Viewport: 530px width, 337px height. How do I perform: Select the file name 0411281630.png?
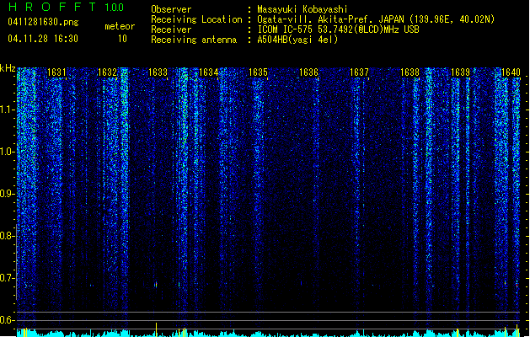tap(43, 22)
